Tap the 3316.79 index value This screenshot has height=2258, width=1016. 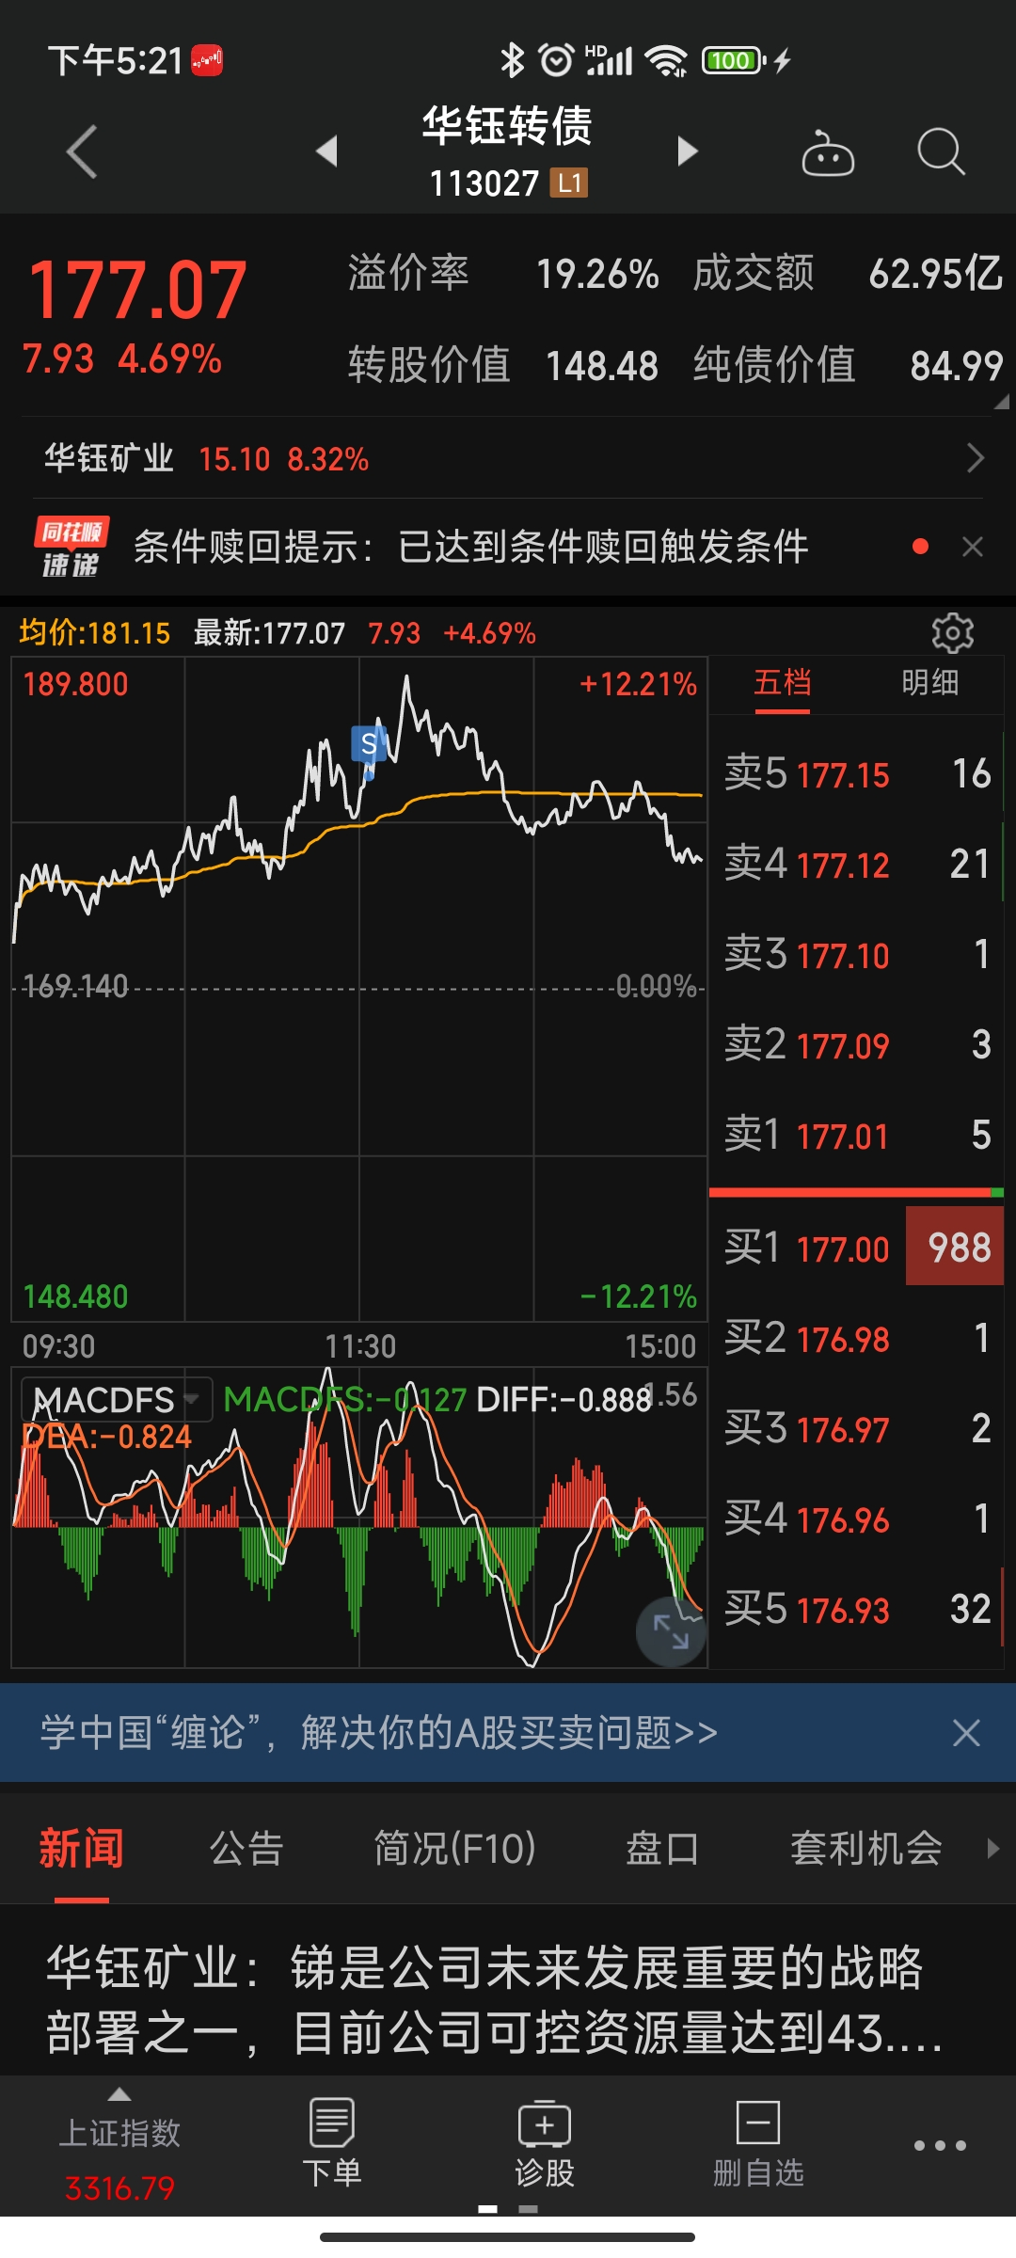tap(119, 2188)
